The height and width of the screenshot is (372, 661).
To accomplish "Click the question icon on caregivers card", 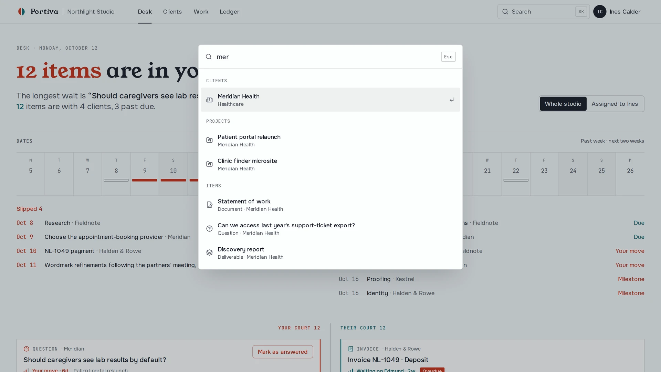I will click(x=27, y=349).
